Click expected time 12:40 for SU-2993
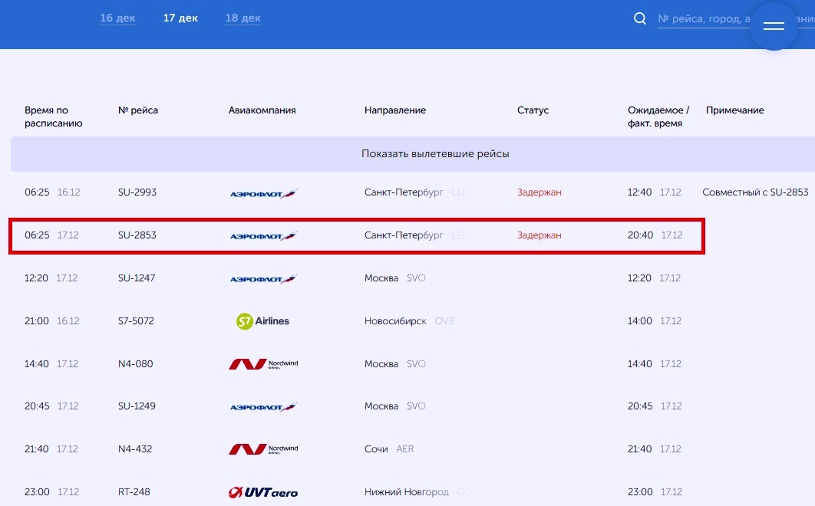The height and width of the screenshot is (506, 815). (639, 192)
